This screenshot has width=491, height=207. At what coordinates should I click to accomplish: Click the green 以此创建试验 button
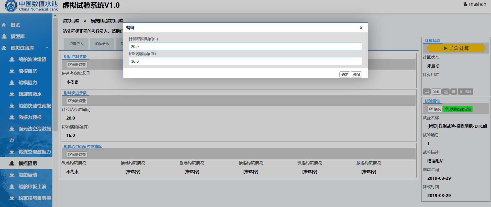pyautogui.click(x=458, y=109)
